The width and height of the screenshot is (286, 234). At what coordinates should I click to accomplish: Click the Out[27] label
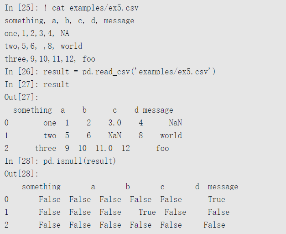21,97
